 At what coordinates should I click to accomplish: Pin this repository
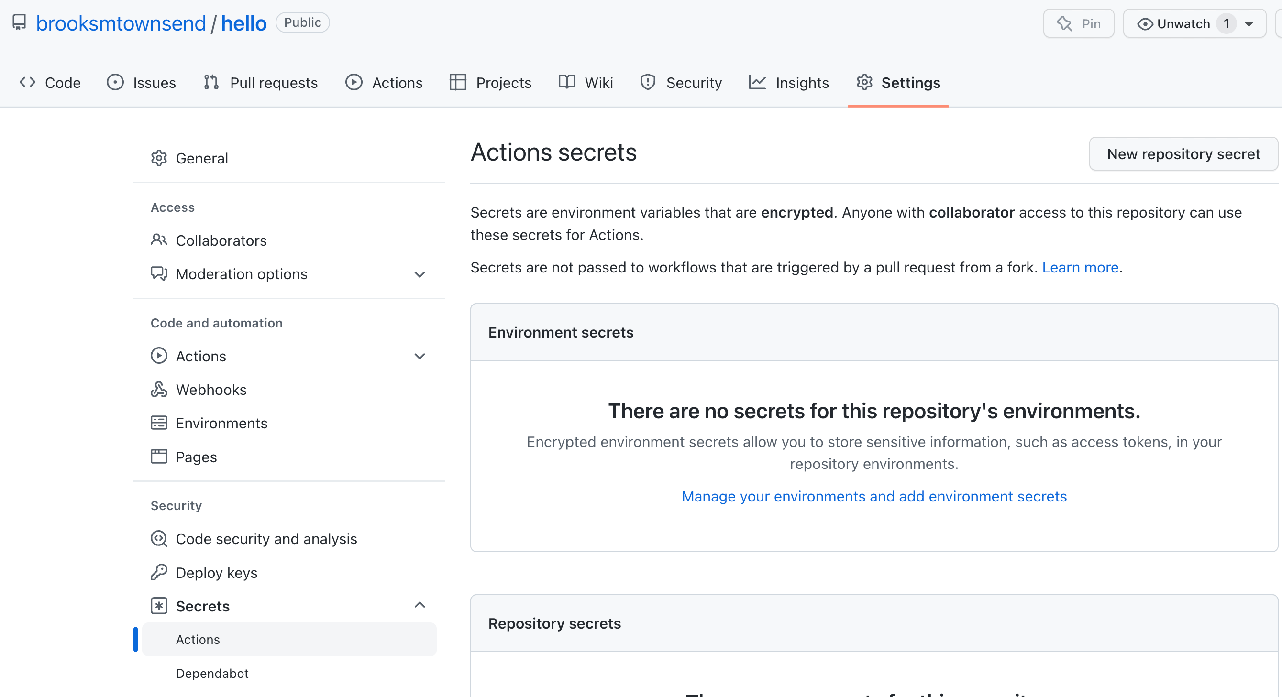pyautogui.click(x=1078, y=23)
